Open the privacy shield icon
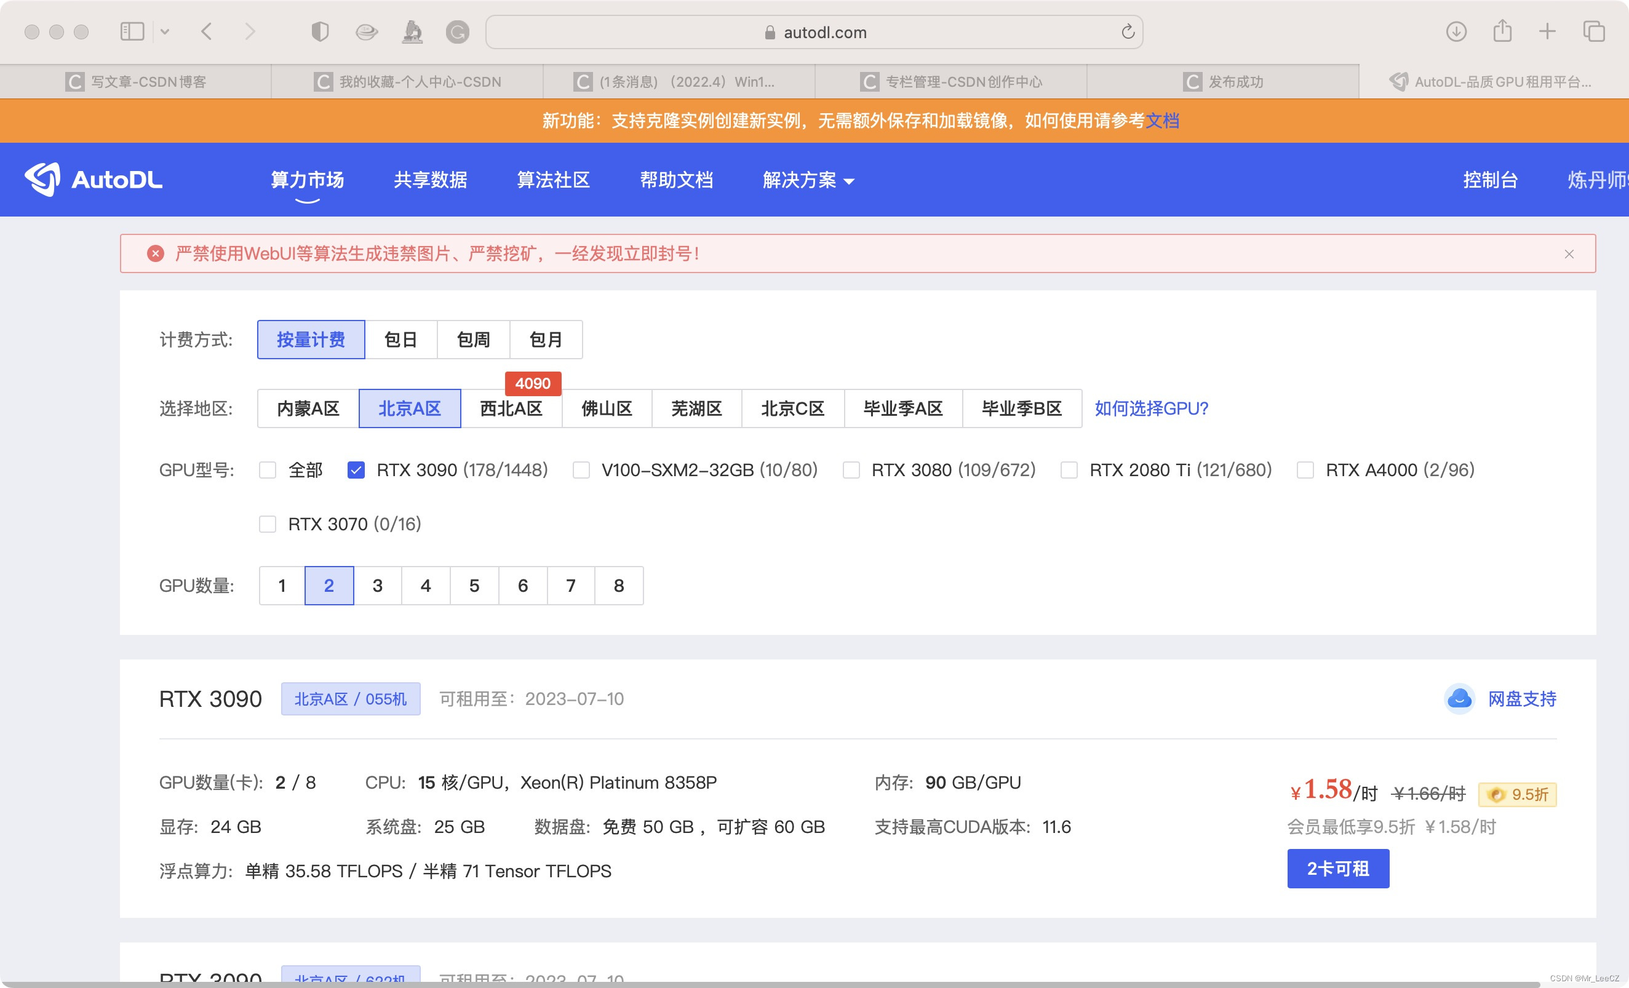1629x988 pixels. [x=320, y=31]
